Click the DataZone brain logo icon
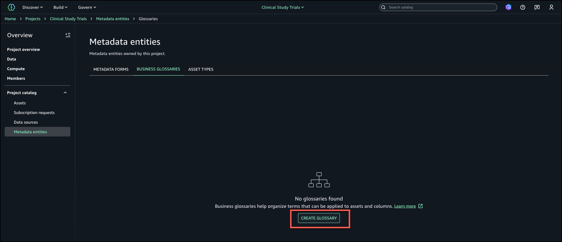The image size is (562, 242). tap(11, 7)
